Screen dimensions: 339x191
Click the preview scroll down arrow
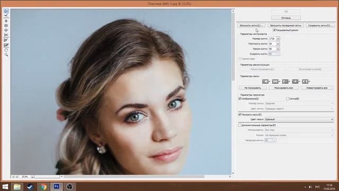pos(233,173)
